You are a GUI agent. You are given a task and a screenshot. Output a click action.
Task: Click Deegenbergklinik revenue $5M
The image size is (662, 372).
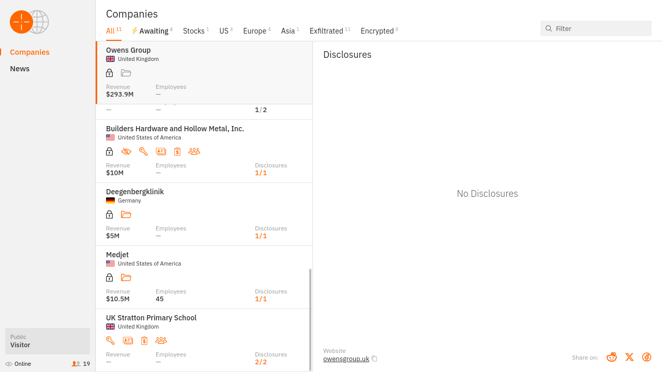(x=113, y=236)
